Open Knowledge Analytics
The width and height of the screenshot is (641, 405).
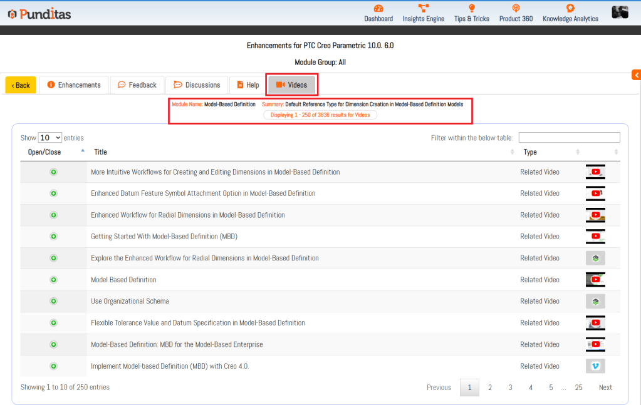[x=570, y=13]
